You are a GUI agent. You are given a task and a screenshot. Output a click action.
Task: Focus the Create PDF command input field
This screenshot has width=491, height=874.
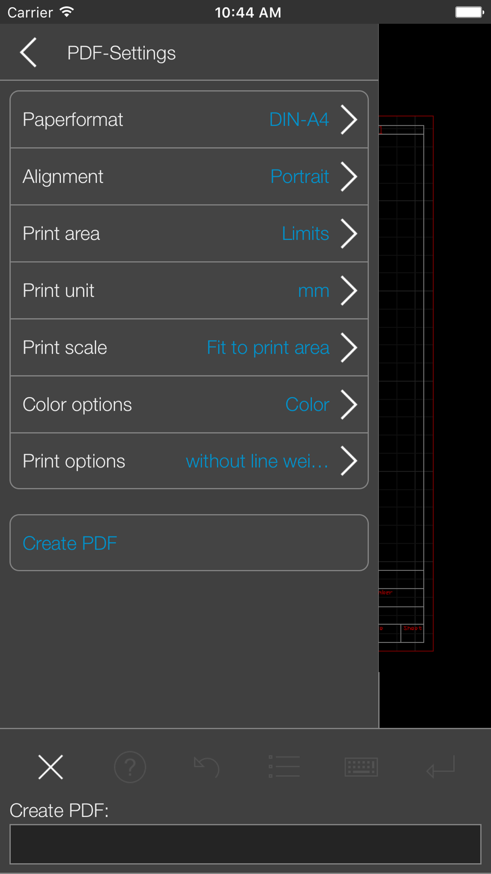pos(245,844)
